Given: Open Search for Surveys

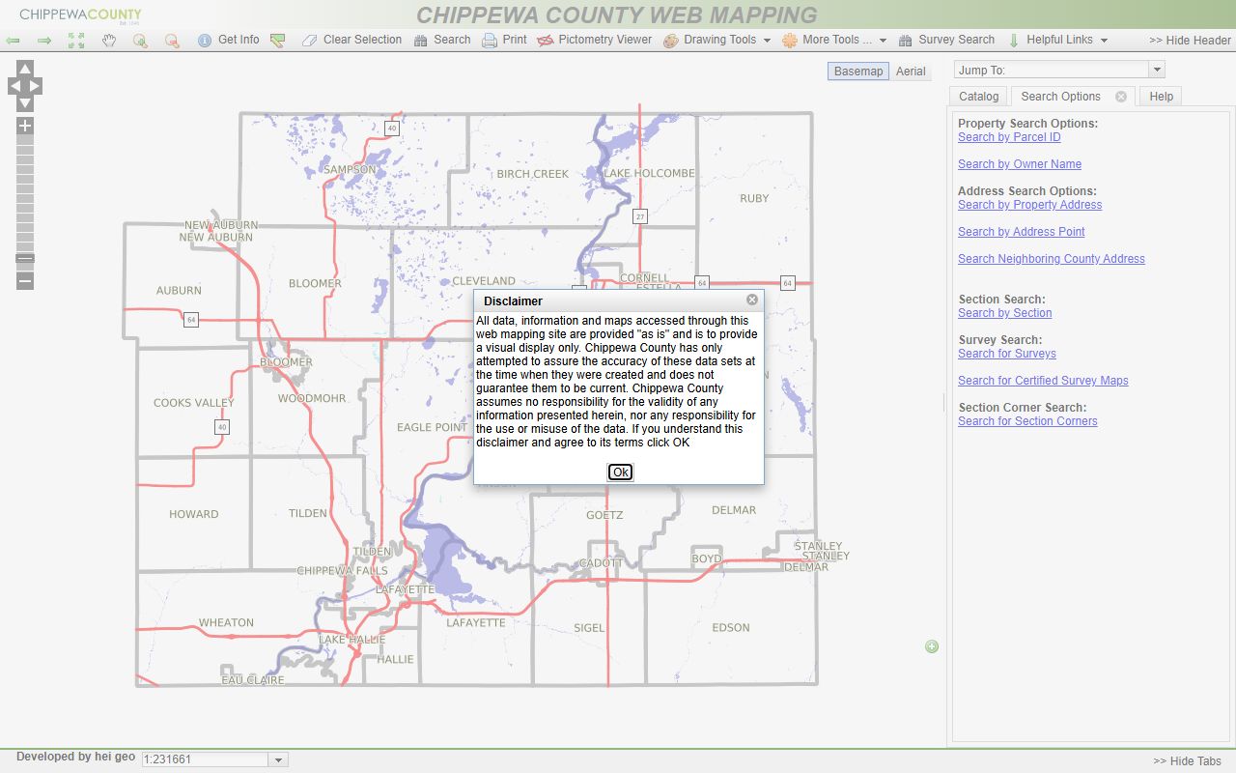Looking at the screenshot, I should 1007,354.
